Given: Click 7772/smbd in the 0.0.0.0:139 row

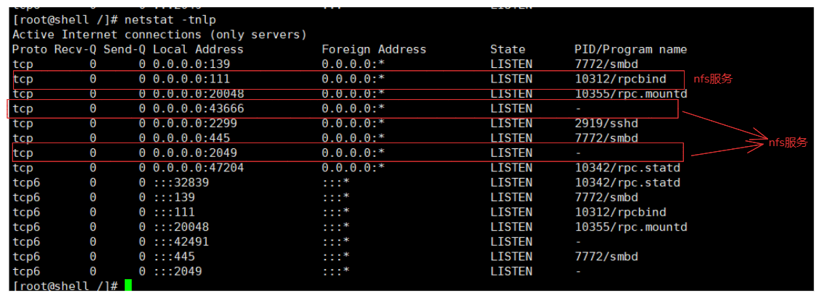Looking at the screenshot, I should tap(606, 64).
